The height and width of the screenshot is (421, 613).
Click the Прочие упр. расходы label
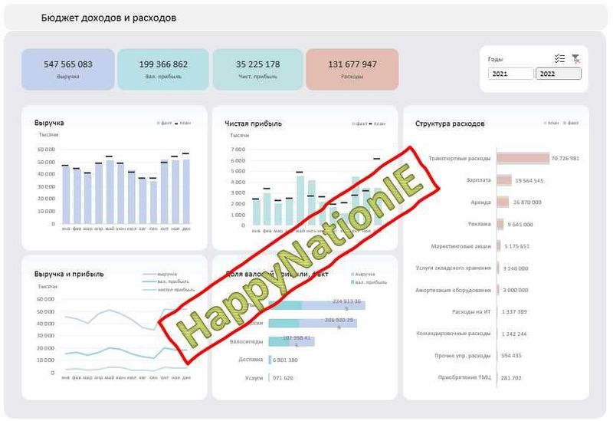[x=463, y=356]
